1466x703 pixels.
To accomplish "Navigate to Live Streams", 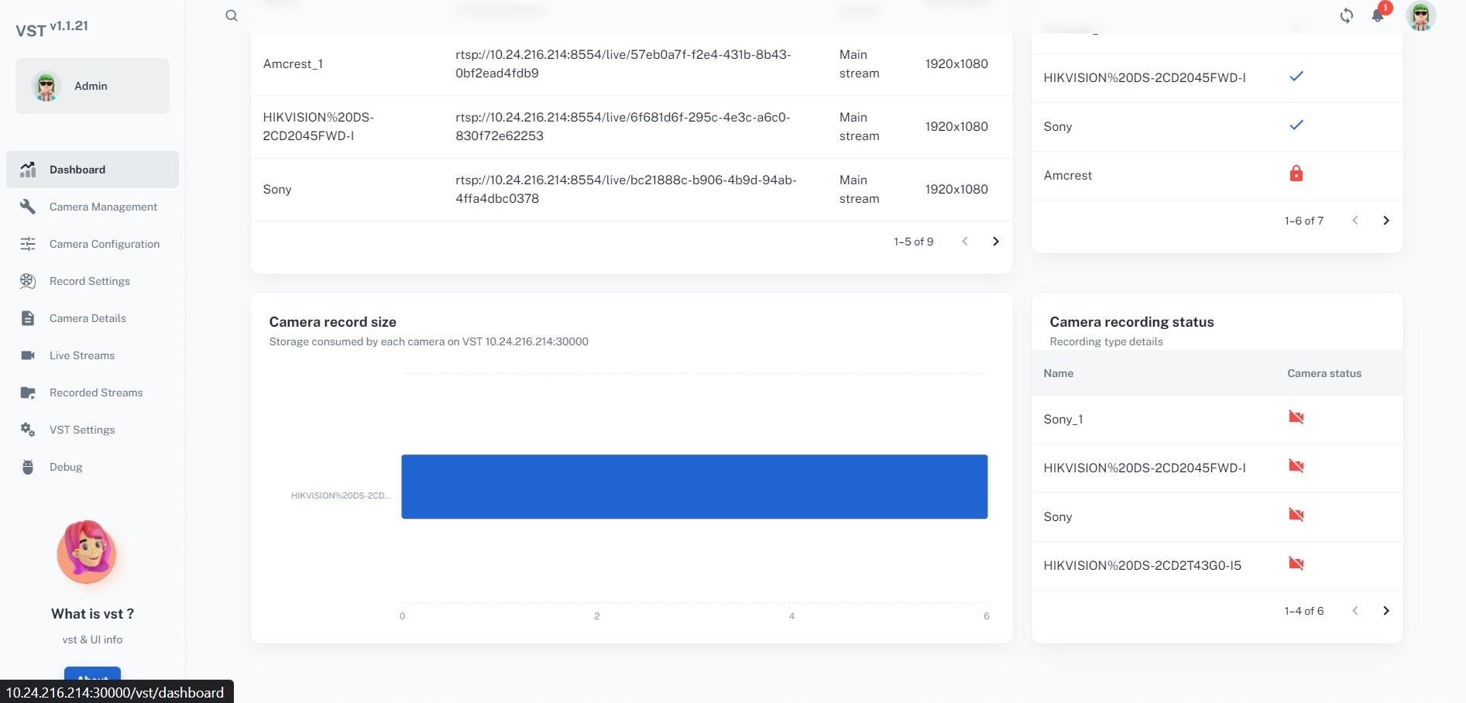I will 82,355.
